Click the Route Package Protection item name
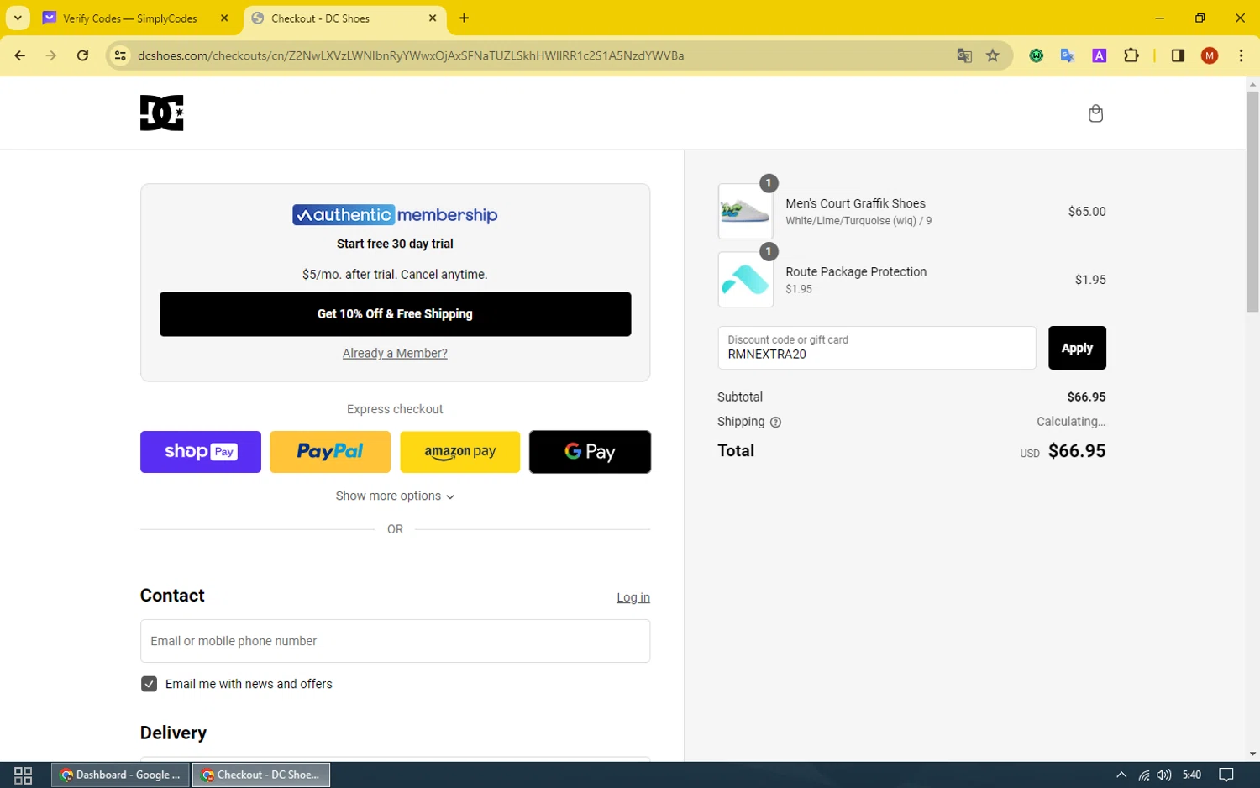This screenshot has width=1260, height=788. tap(856, 272)
